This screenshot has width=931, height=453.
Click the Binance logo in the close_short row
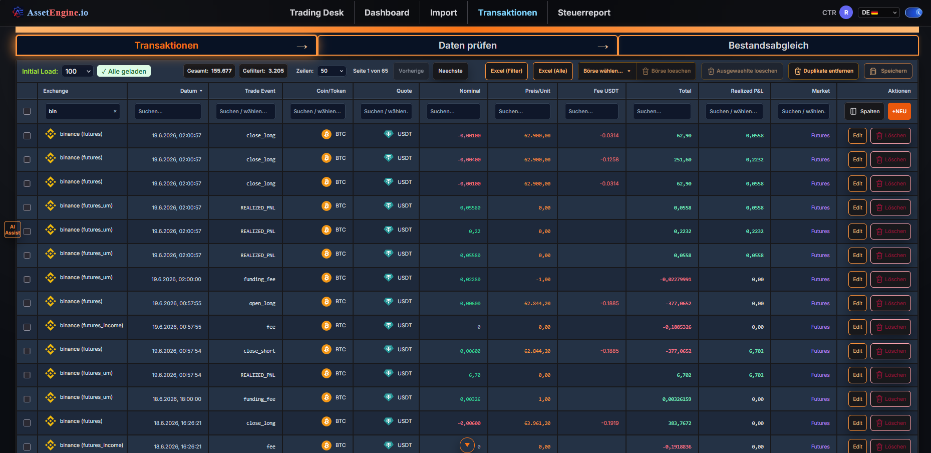[x=50, y=349]
